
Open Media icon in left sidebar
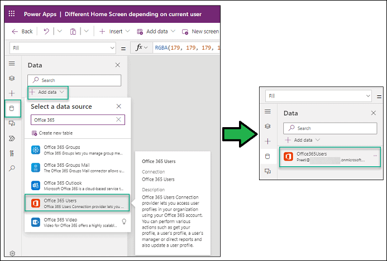pyautogui.click(x=12, y=123)
